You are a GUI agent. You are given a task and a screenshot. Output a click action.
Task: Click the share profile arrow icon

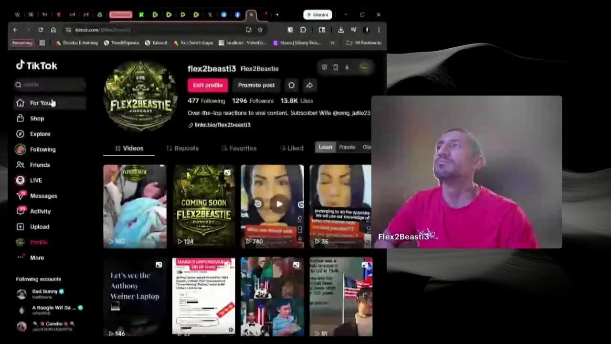[309, 85]
